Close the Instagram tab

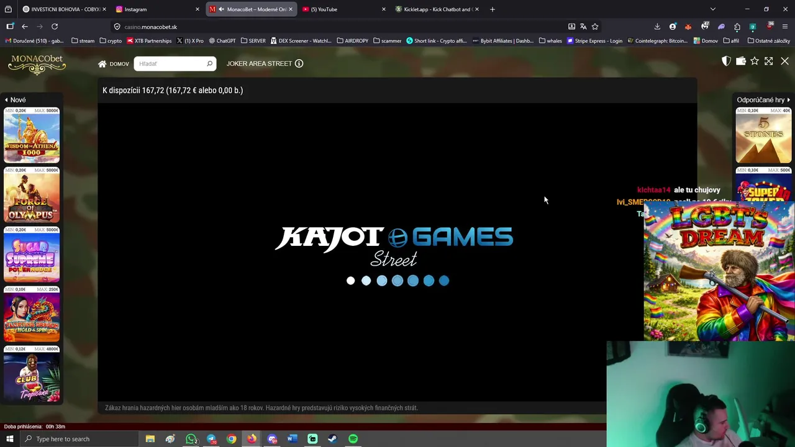(x=198, y=9)
